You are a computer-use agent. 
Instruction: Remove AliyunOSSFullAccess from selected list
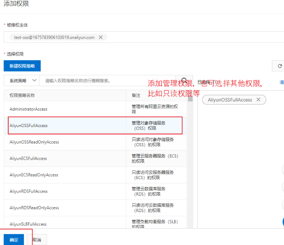pyautogui.click(x=258, y=100)
